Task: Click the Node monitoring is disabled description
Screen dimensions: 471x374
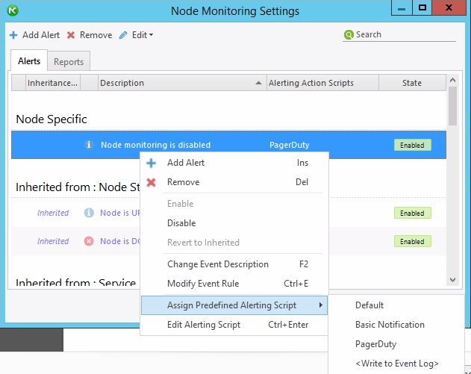Action: [155, 145]
